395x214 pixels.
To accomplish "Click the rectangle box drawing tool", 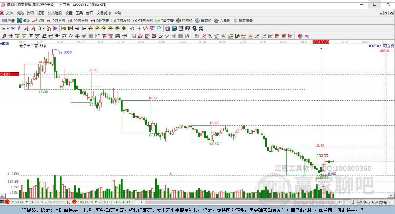I will tap(133, 36).
